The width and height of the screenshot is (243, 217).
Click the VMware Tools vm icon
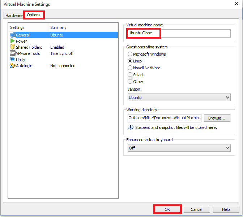(13, 53)
